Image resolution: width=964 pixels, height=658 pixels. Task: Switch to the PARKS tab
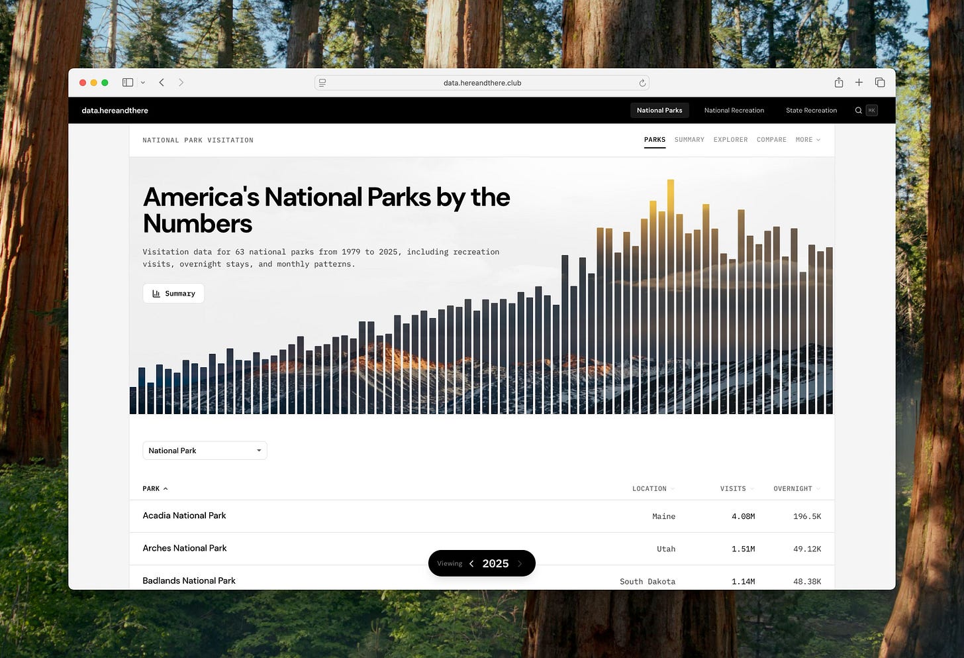[655, 140]
